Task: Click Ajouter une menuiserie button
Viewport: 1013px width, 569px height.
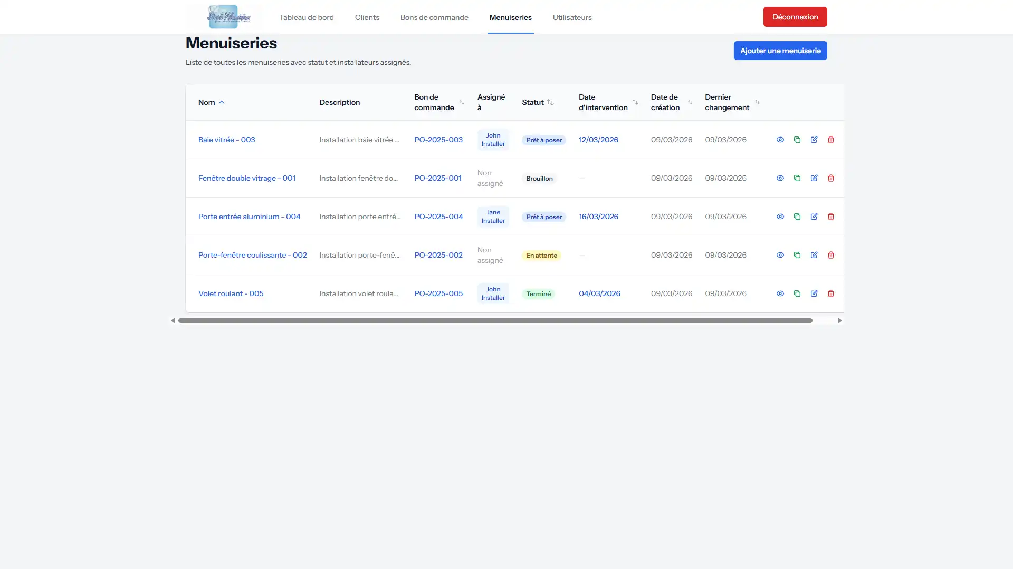Action: click(x=780, y=51)
